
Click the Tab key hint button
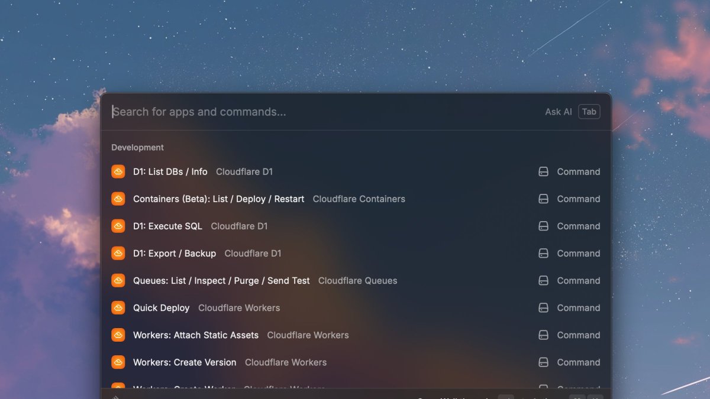(x=589, y=112)
